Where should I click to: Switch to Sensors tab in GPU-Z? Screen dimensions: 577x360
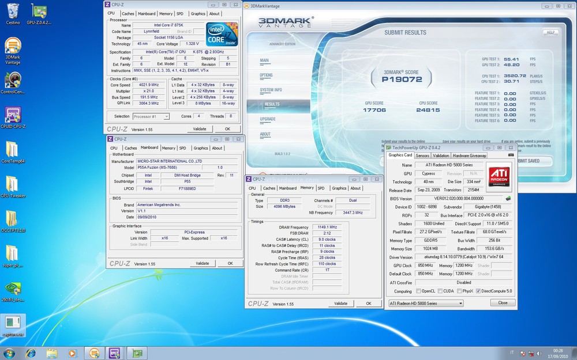click(422, 156)
